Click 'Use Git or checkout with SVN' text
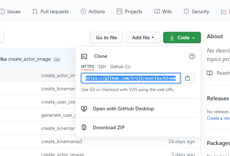This screenshot has width=230, height=156. (x=128, y=90)
